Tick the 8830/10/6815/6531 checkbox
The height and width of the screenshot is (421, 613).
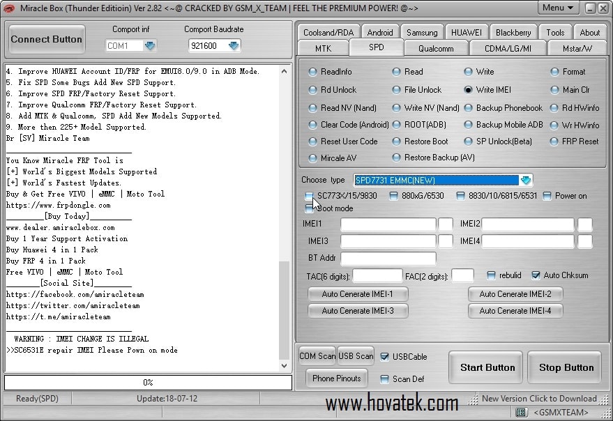(x=460, y=196)
